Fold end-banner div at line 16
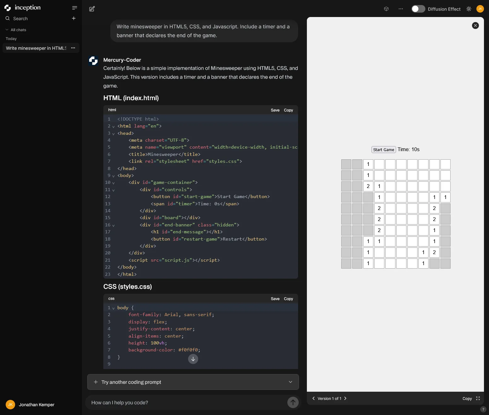 coord(113,225)
